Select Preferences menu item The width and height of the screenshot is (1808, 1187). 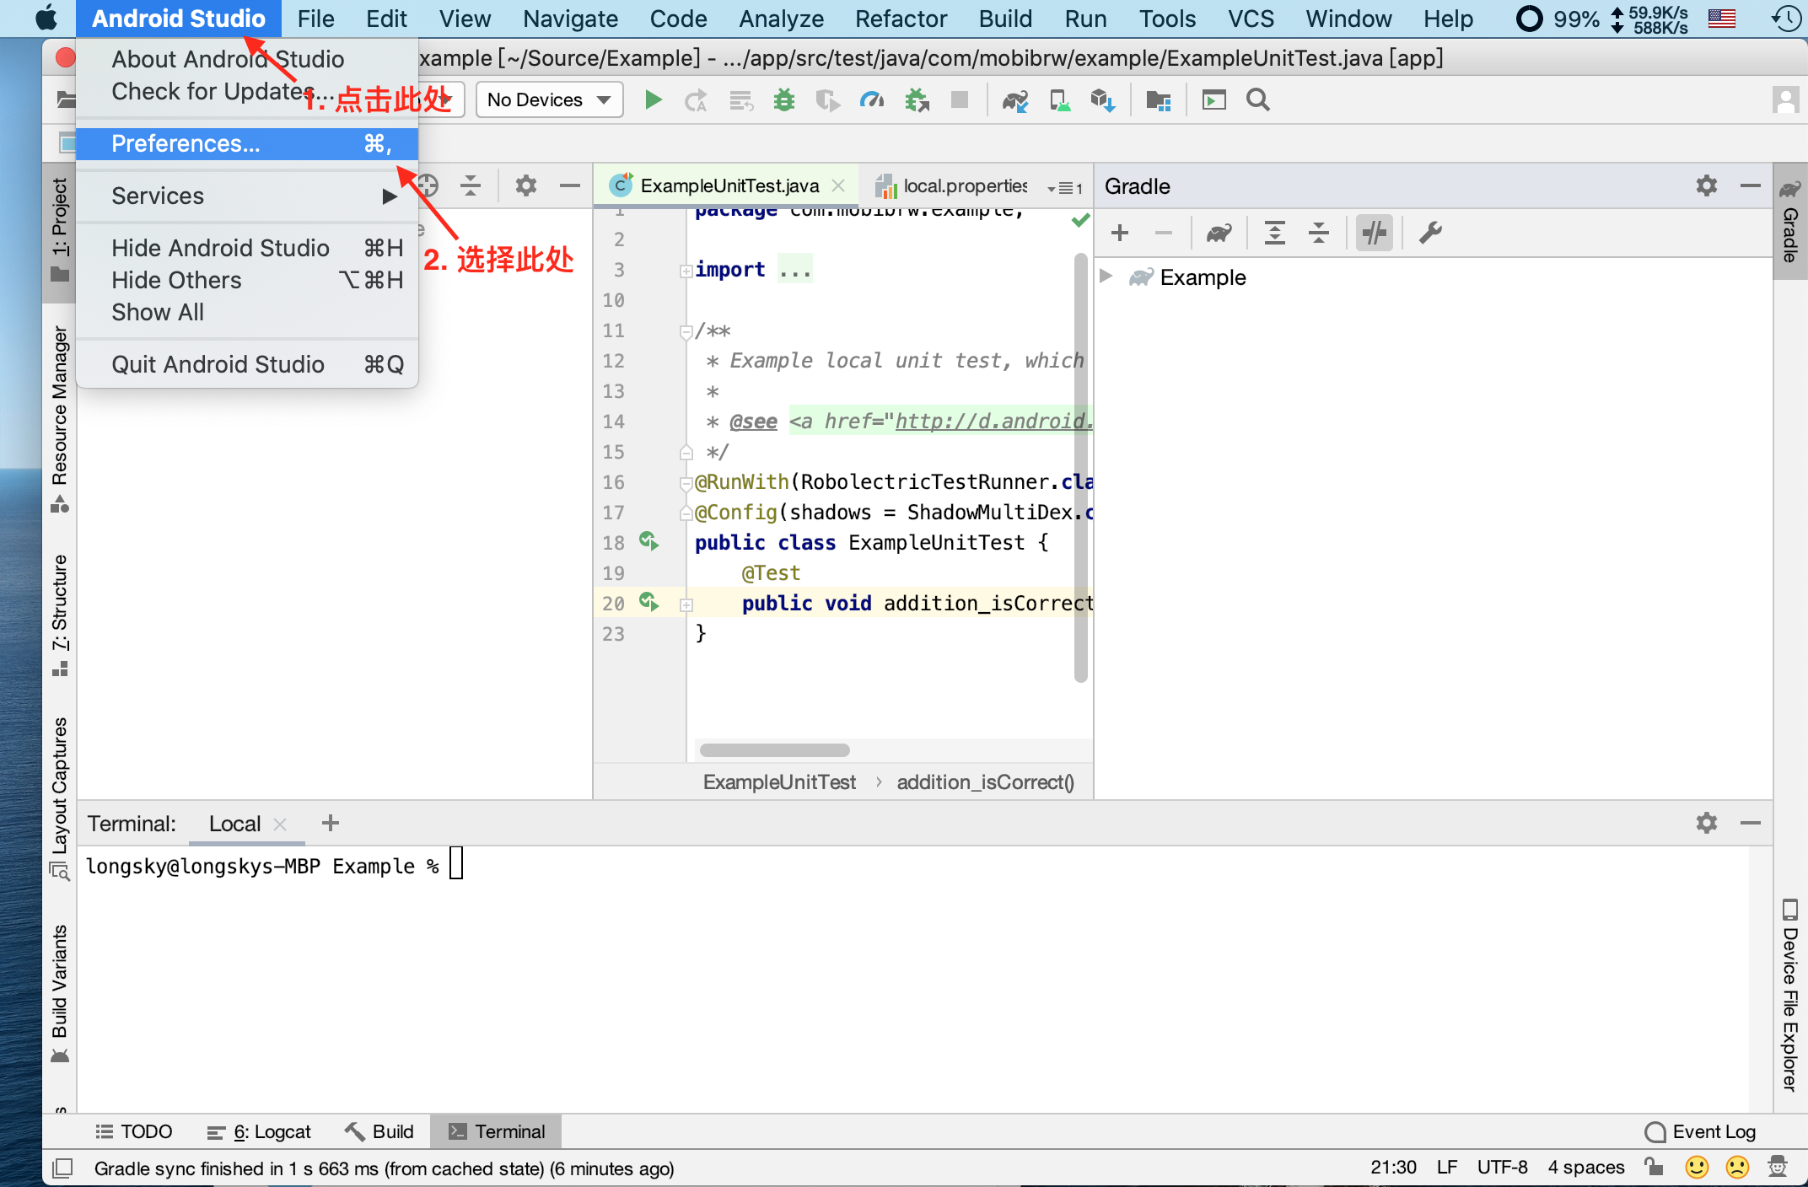247,143
